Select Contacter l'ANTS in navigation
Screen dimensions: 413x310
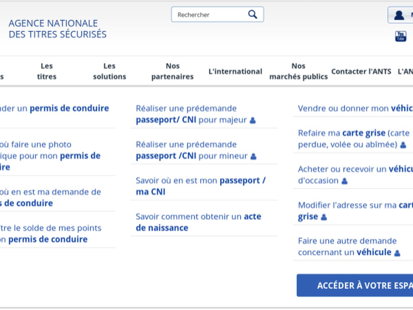(361, 72)
